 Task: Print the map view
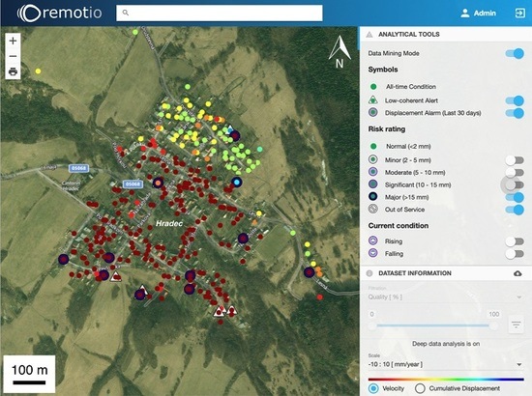tap(13, 71)
